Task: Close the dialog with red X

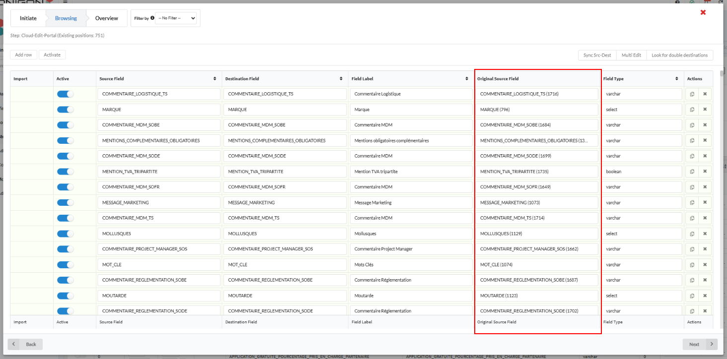Action: 703,12
